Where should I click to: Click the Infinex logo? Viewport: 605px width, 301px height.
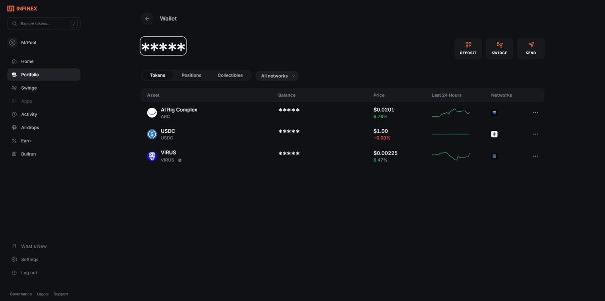coord(22,9)
